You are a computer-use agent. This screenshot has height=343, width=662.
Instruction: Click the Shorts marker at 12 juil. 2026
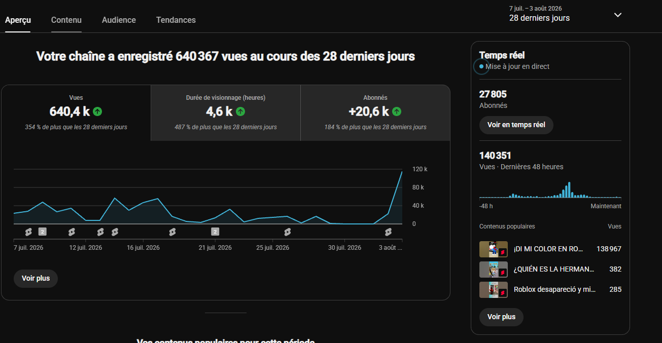[x=72, y=232]
